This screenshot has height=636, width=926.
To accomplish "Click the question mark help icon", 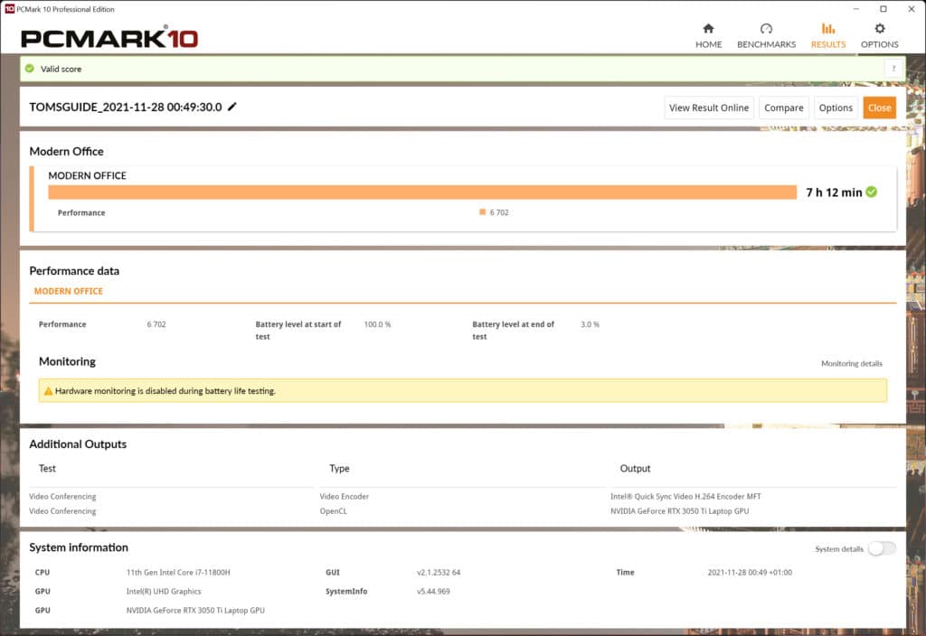I will coord(893,69).
